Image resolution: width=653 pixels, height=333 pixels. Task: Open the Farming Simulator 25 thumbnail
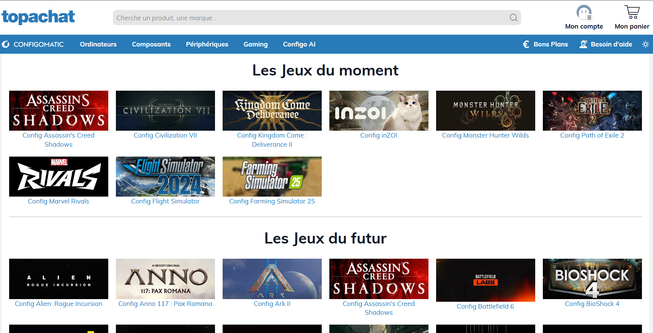272,176
